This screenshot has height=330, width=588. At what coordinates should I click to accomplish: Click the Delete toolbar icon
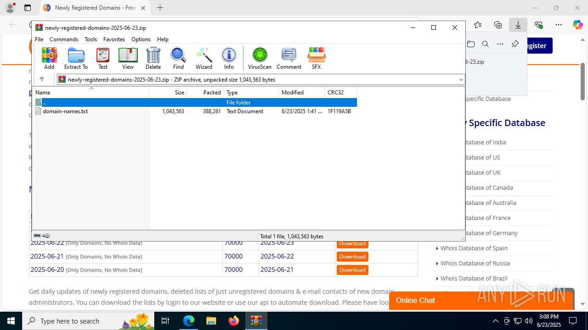pos(153,58)
